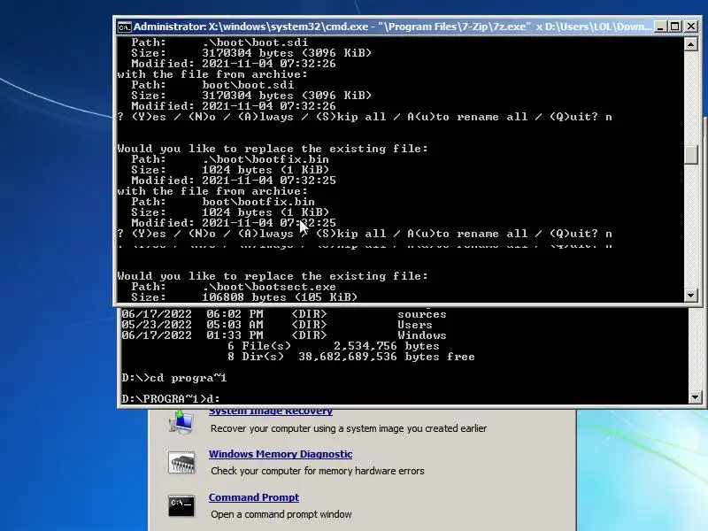The height and width of the screenshot is (531, 708).
Task: Click the scroll up arrow in front cmd window
Action: click(690, 44)
